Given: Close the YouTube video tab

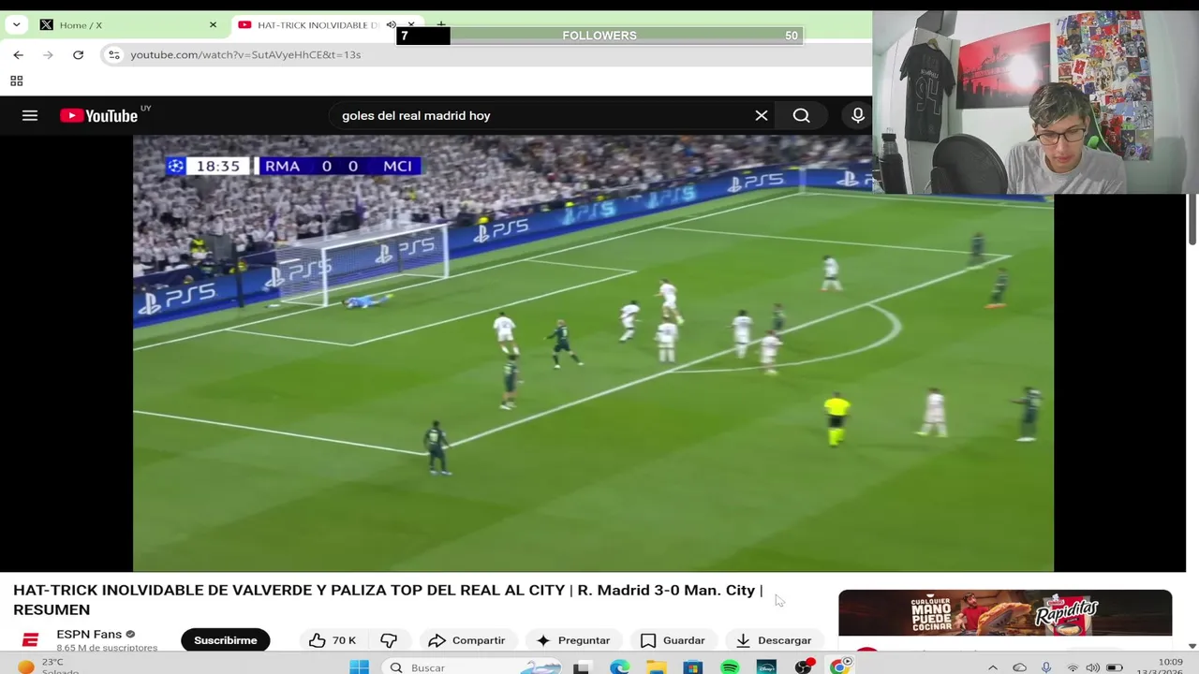Looking at the screenshot, I should point(411,24).
